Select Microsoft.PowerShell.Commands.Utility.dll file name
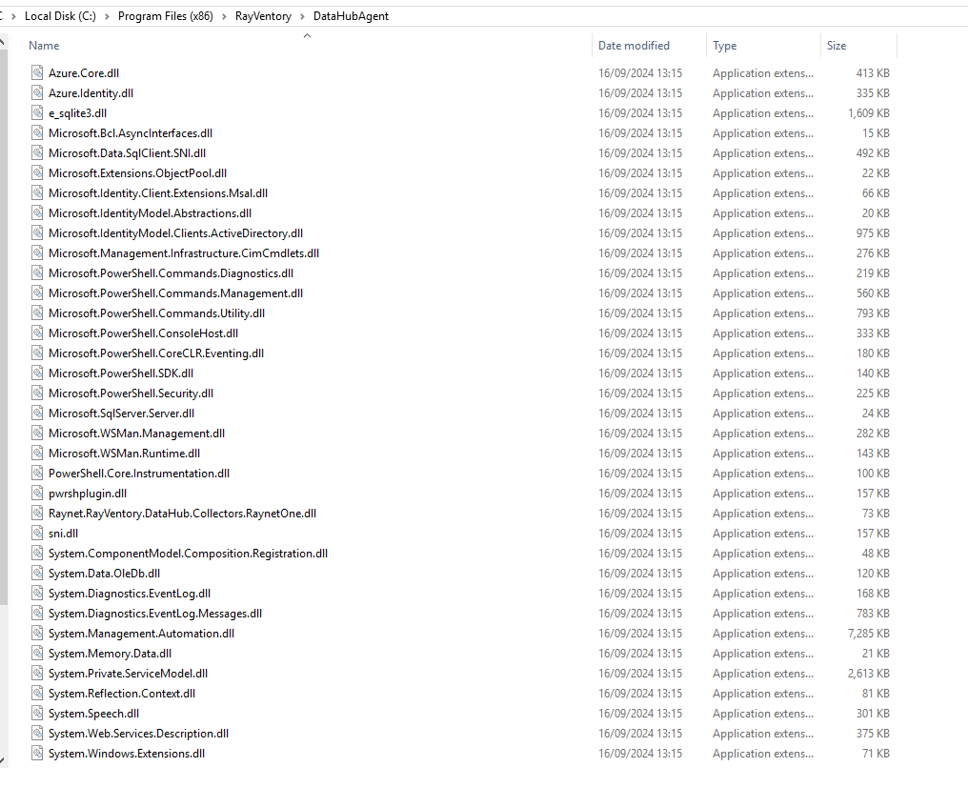 pyautogui.click(x=157, y=313)
